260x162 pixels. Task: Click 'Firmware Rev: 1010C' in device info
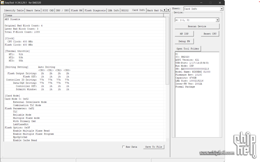(189, 75)
